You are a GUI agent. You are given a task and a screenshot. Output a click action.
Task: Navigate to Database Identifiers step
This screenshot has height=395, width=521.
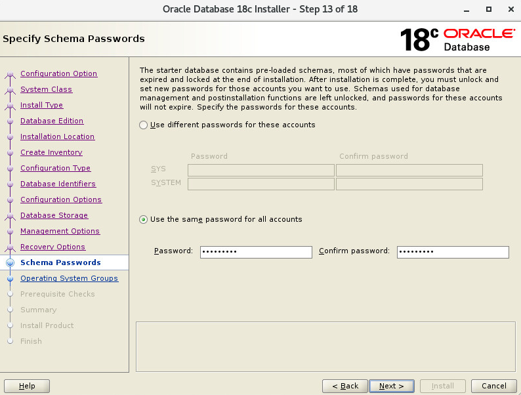58,184
